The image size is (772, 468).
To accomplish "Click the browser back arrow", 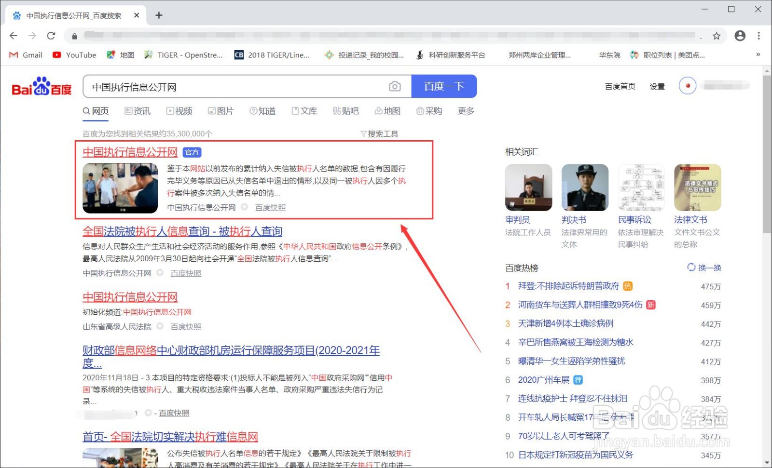I will point(14,36).
